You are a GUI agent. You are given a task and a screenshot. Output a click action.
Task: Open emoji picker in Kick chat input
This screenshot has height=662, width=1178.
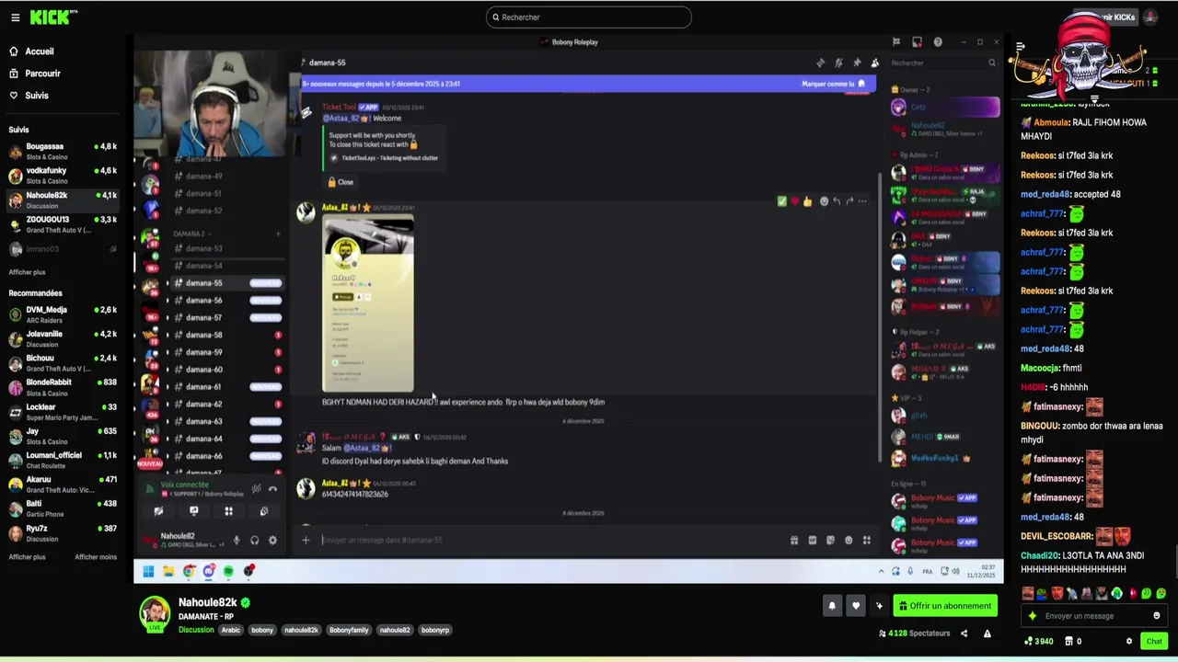[x=1157, y=616]
